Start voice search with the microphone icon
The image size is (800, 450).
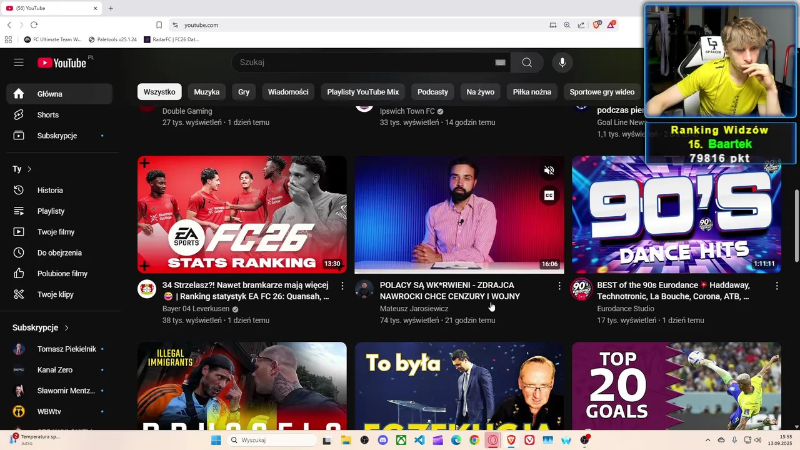562,62
